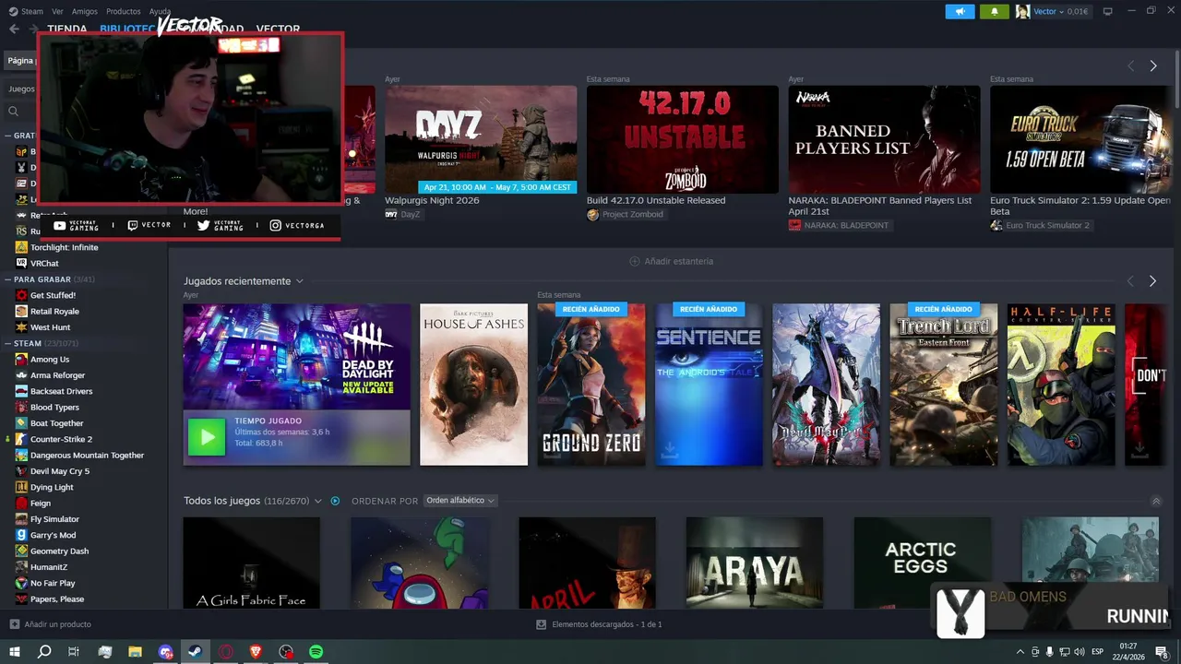
Task: Collapse the PARA GRABAR collection
Action: [7, 279]
